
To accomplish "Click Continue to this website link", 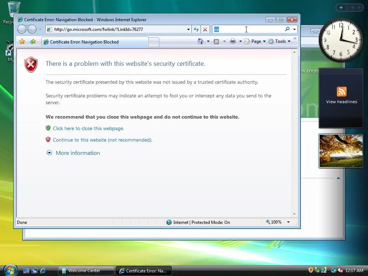I will (102, 140).
